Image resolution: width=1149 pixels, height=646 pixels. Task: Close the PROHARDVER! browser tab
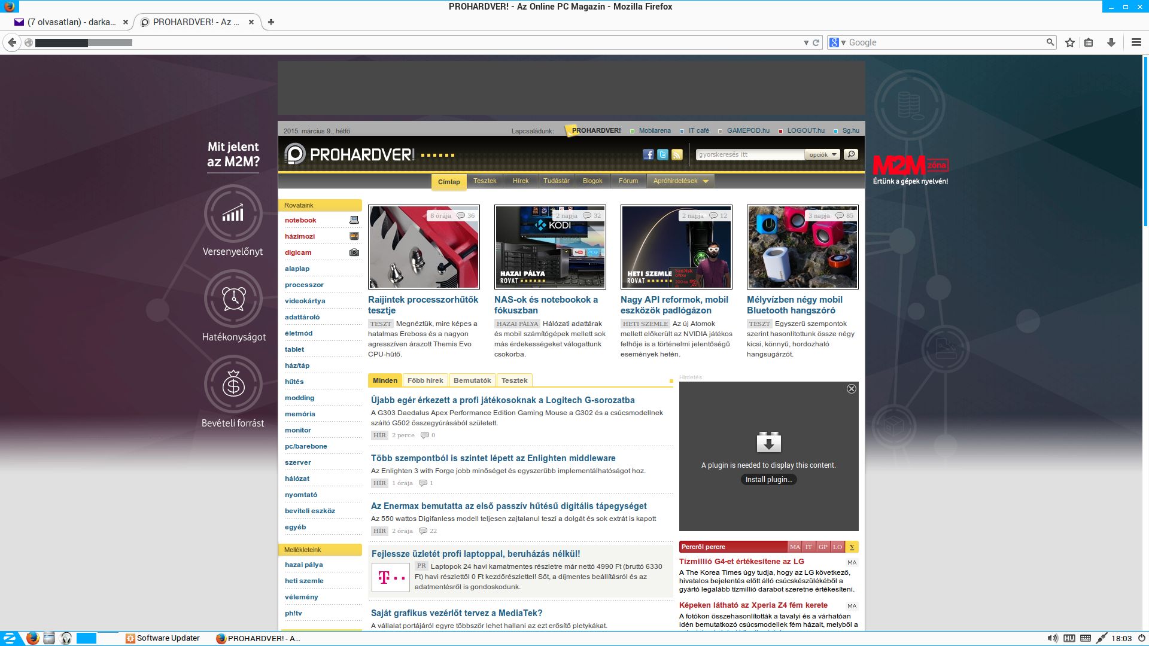pos(251,22)
